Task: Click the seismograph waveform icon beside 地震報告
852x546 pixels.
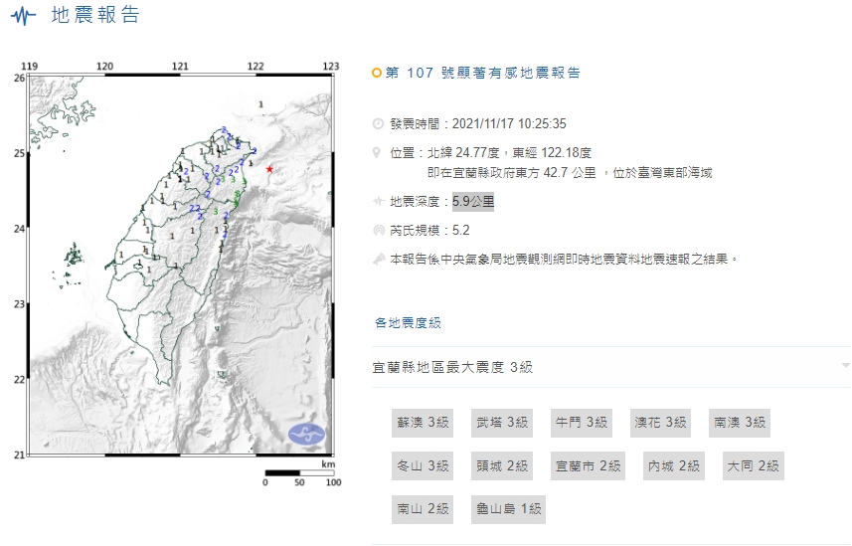Action: pyautogui.click(x=23, y=17)
